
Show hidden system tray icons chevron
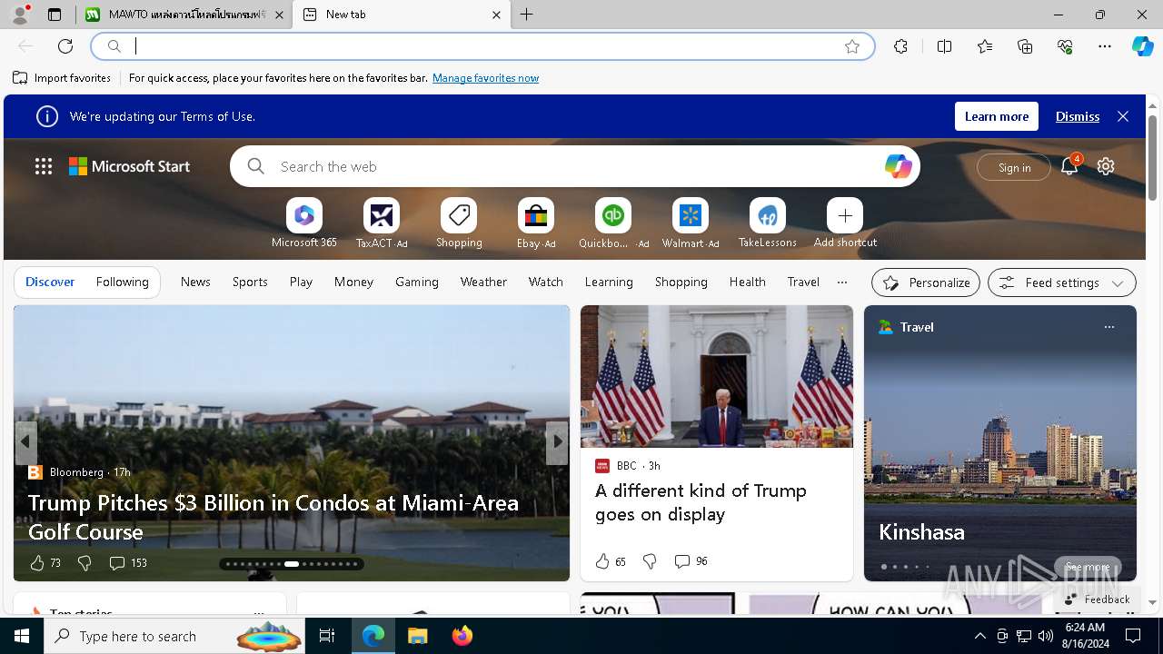[979, 636]
